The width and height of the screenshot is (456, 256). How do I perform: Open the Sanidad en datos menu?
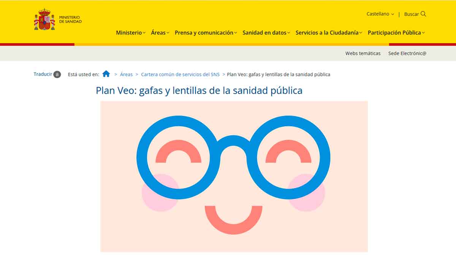click(x=266, y=33)
